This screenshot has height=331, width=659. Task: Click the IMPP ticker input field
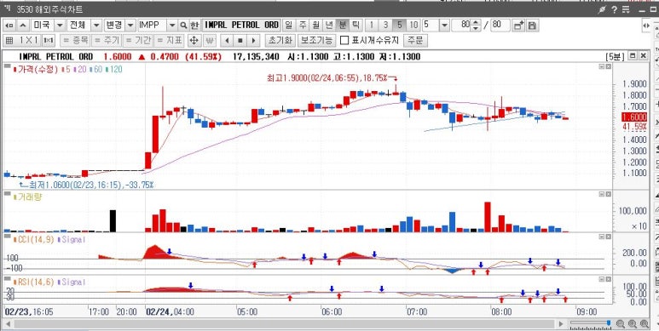[152, 26]
